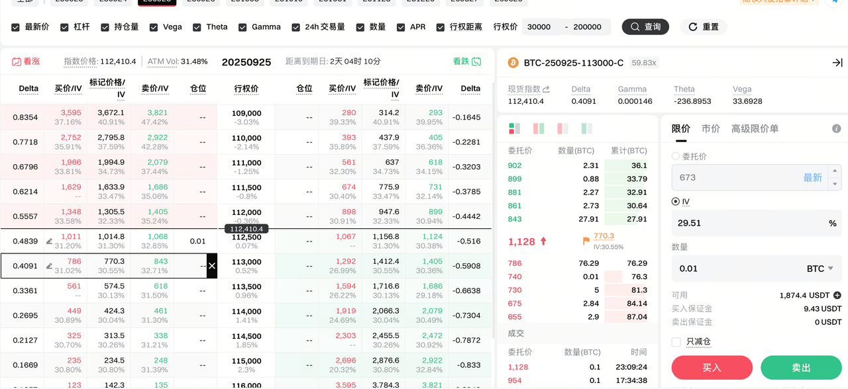Viewport: 848px width, 389px height.
Task: Click the price stepper down arrow
Action: pyautogui.click(x=834, y=184)
